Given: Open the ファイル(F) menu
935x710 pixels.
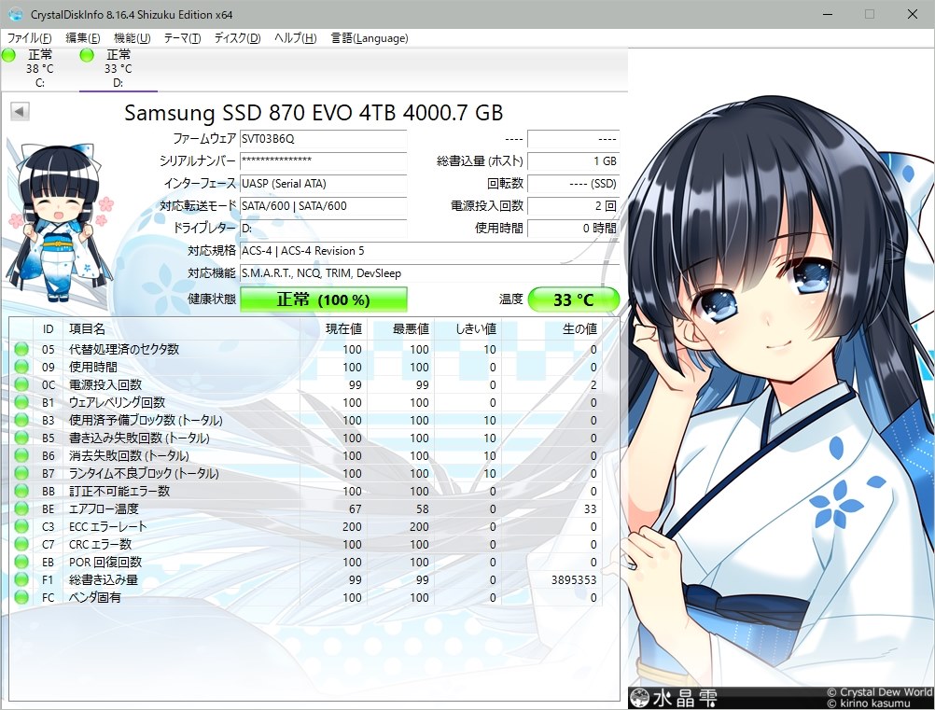Looking at the screenshot, I should click(x=29, y=38).
